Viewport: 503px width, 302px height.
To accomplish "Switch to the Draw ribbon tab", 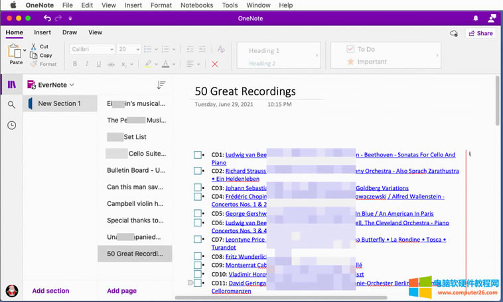I will click(x=70, y=32).
